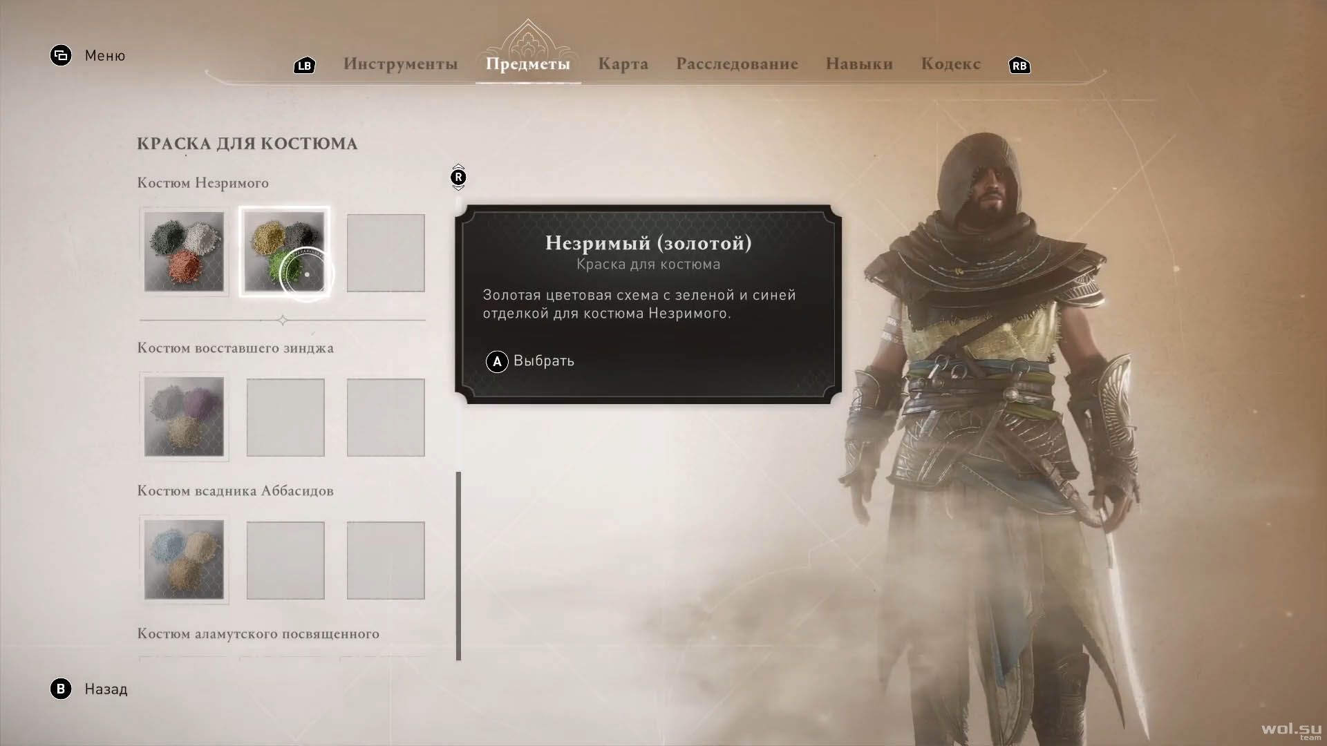
Task: Select the восставшего зинджа purple dye swatch
Action: (184, 417)
